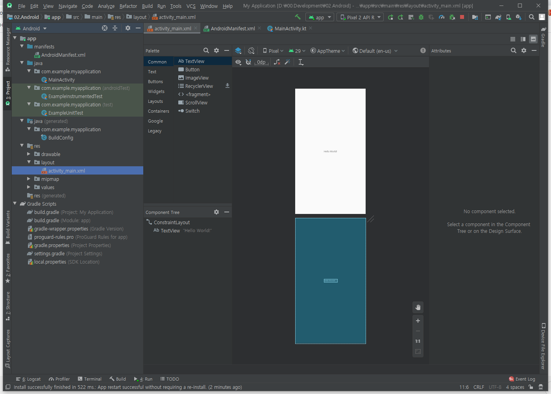Click the Infer Constraints magic wand icon
The width and height of the screenshot is (551, 394).
287,62
